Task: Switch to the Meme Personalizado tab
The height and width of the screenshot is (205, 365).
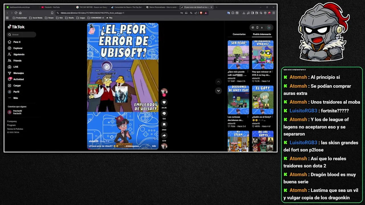Action: coord(161,7)
